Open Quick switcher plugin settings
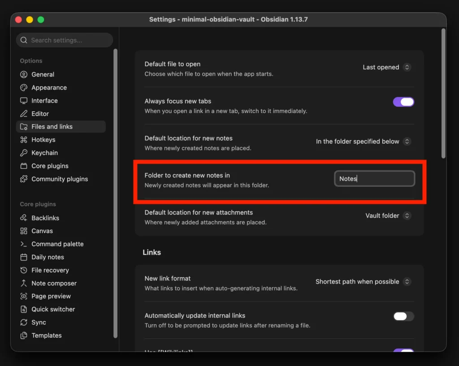Screen dimensions: 459x366 click(x=61, y=309)
